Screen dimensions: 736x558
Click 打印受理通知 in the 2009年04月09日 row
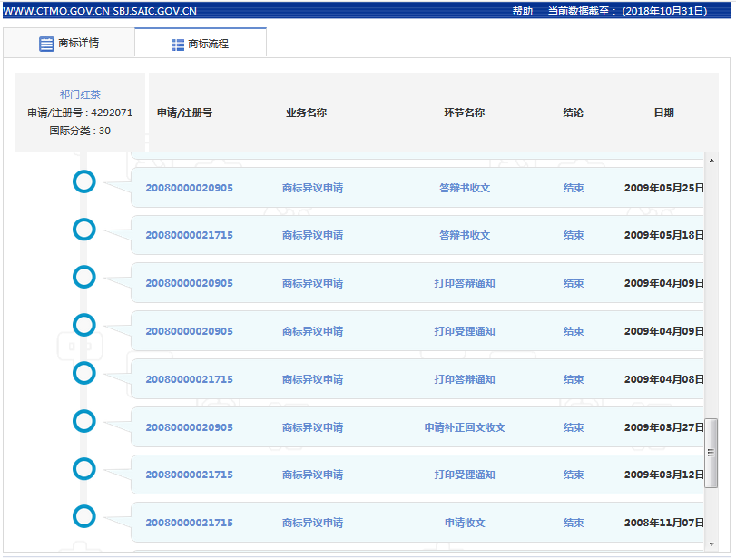(465, 331)
